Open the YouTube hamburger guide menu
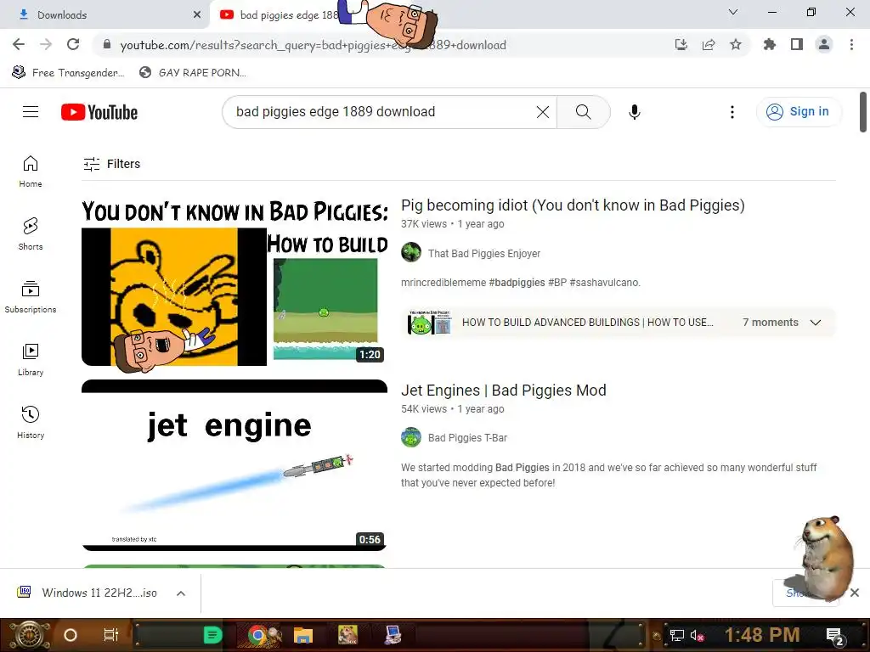Viewport: 870px width, 652px height. [31, 112]
